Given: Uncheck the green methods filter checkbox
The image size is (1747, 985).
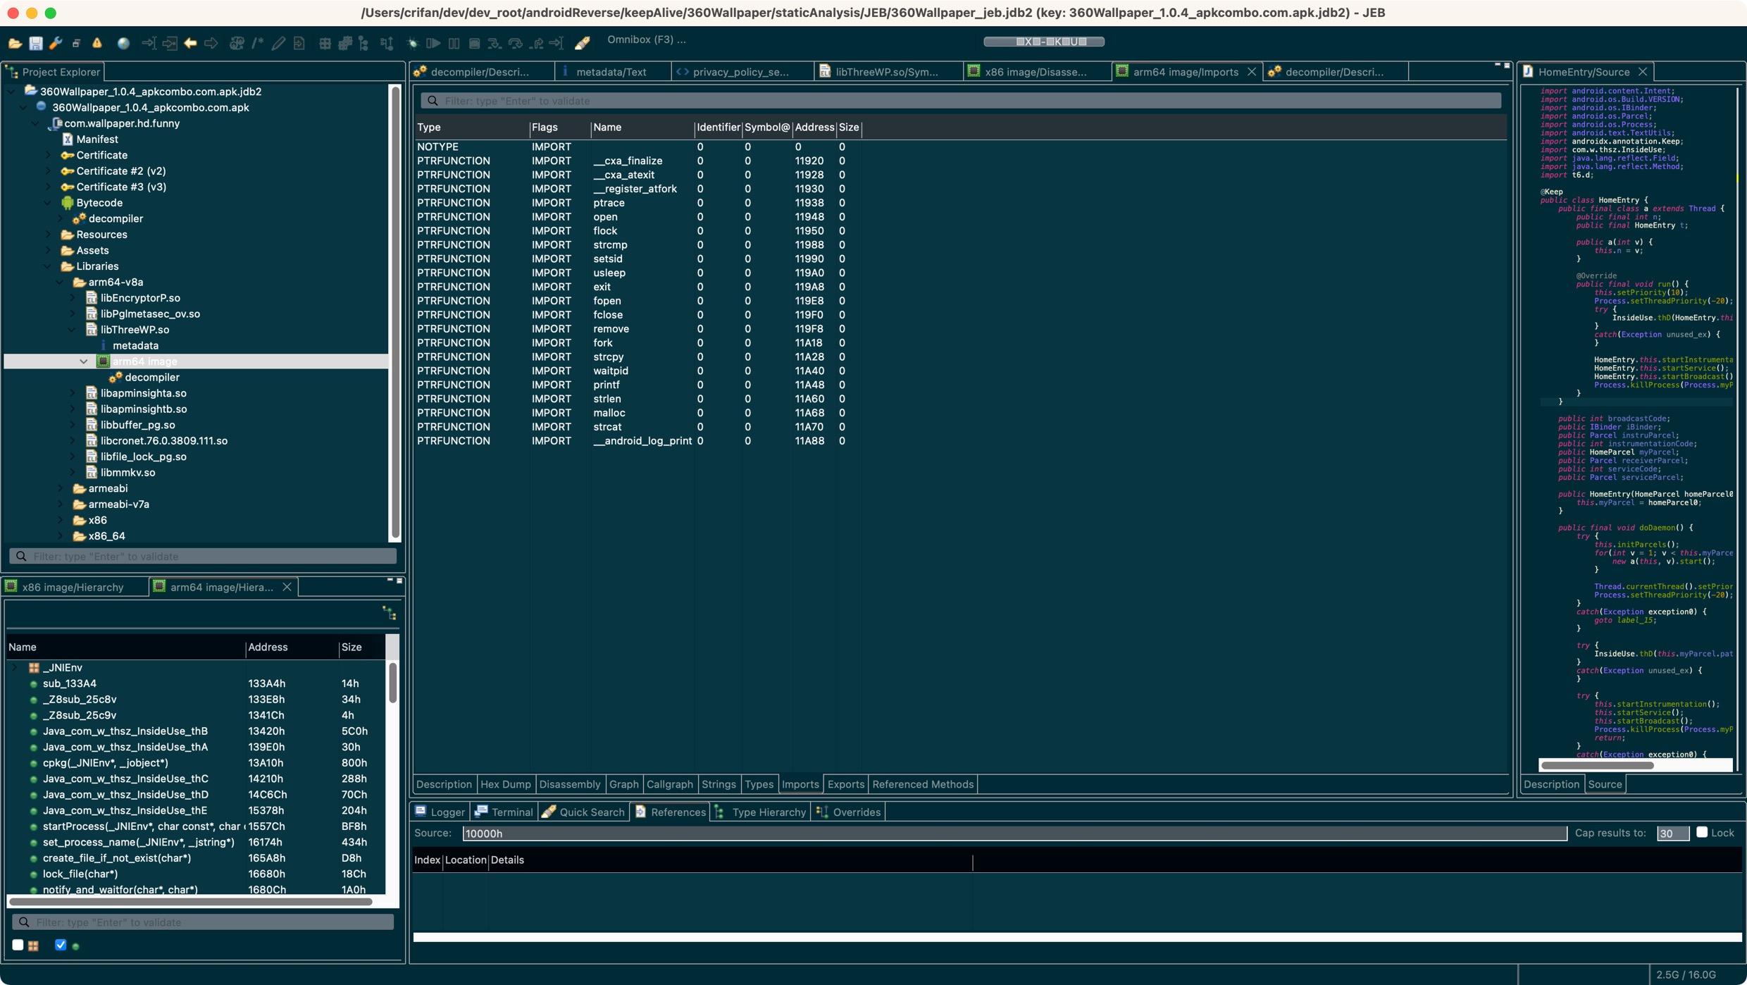Looking at the screenshot, I should 61,945.
